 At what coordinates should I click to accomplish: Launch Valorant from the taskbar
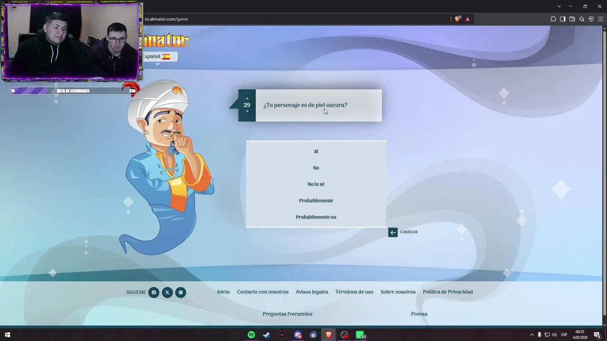click(282, 335)
